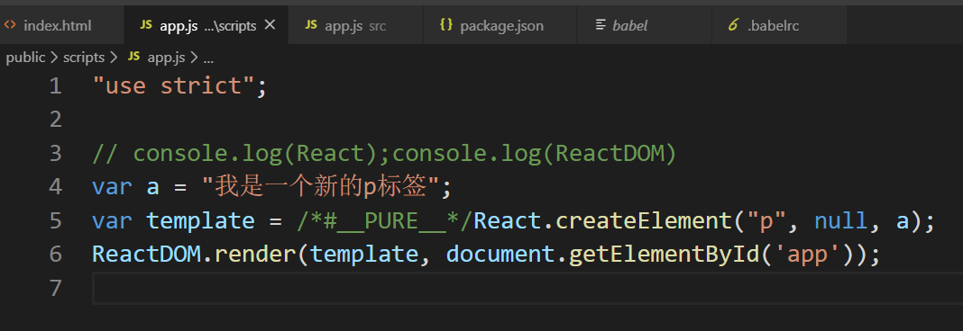Click the JS icon on app.js src tab

(x=311, y=25)
